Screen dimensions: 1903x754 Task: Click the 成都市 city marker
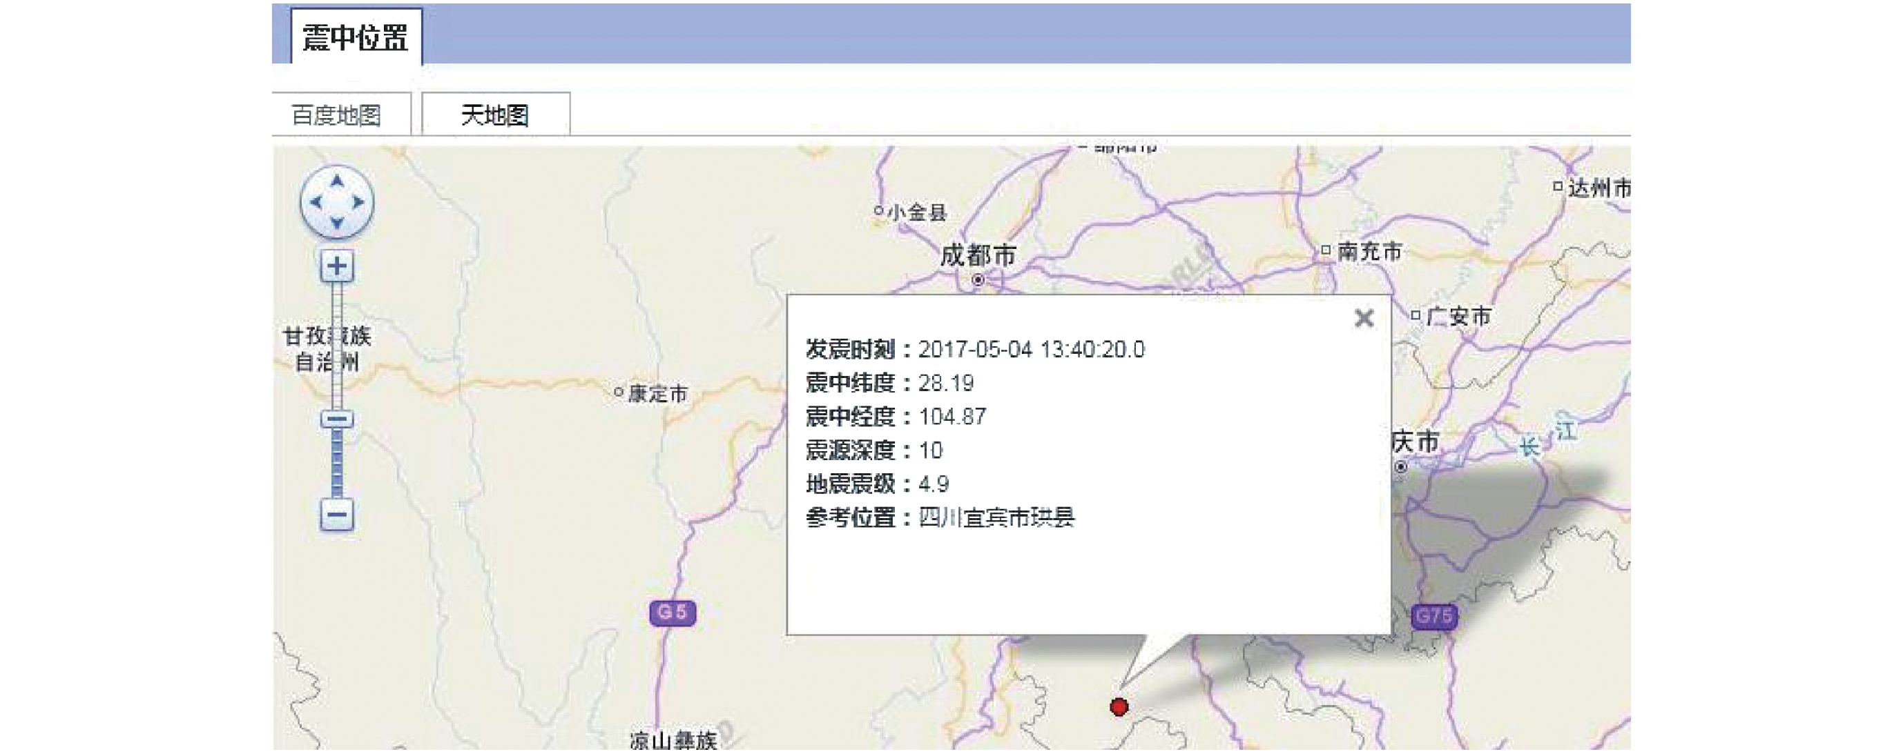tap(977, 279)
